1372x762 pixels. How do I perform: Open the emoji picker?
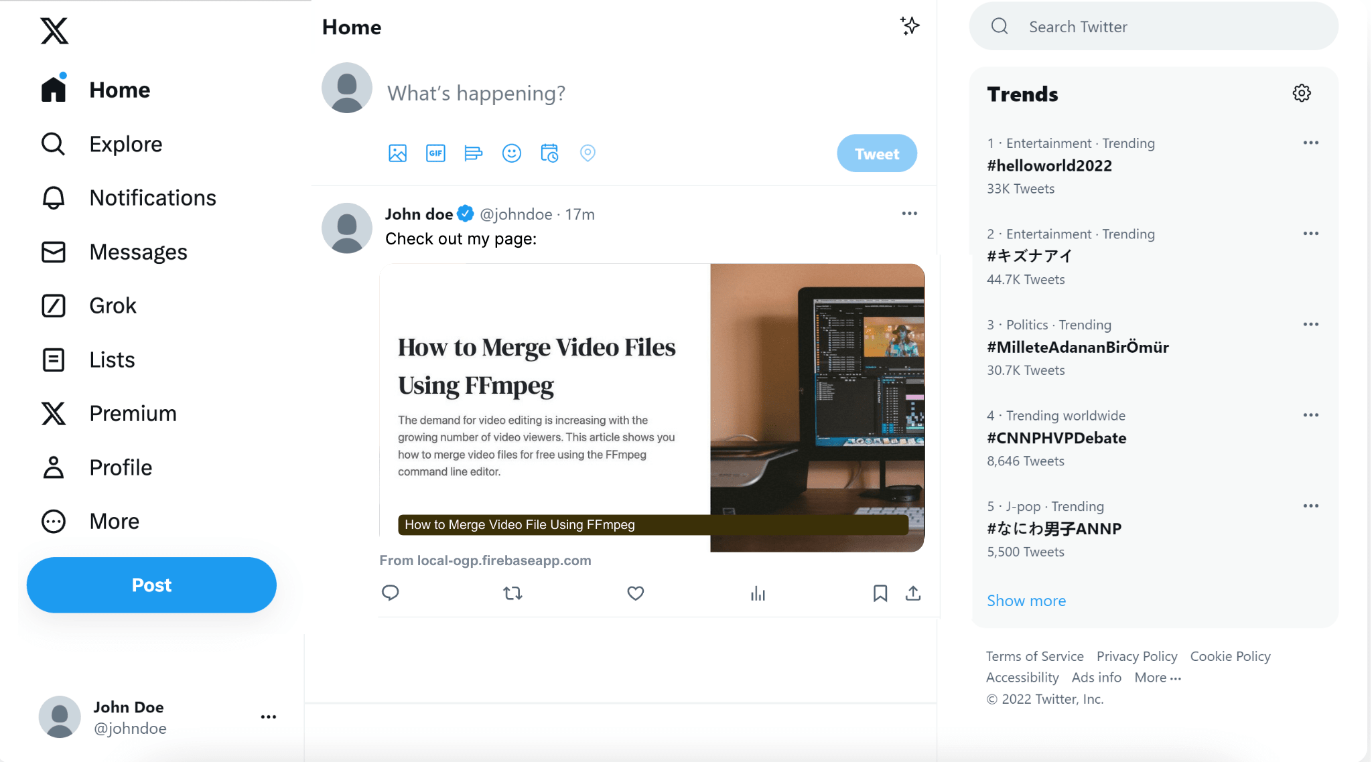pyautogui.click(x=511, y=153)
